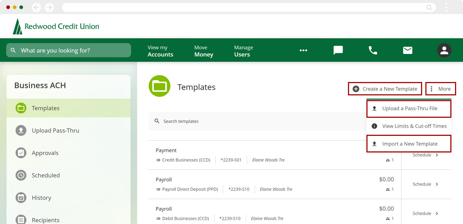The height and width of the screenshot is (224, 463).
Task: Open Recipients in the sidebar
Action: pos(45,220)
